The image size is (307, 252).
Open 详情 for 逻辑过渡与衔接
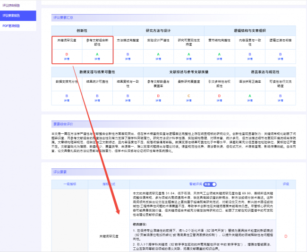coord(281,59)
